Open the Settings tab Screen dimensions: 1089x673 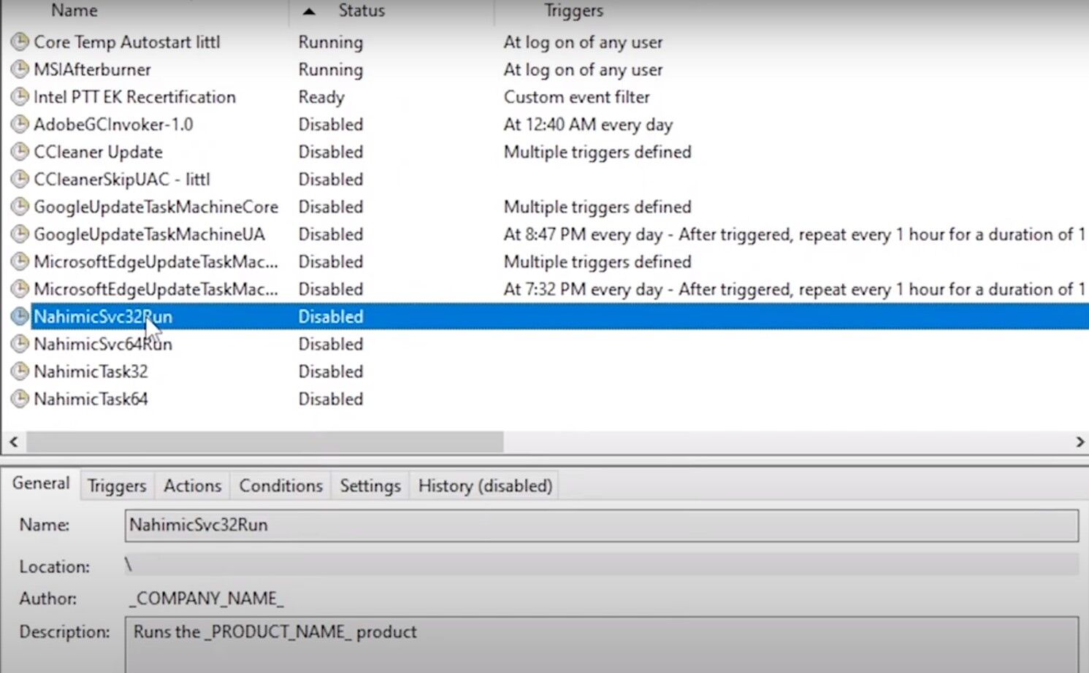370,486
